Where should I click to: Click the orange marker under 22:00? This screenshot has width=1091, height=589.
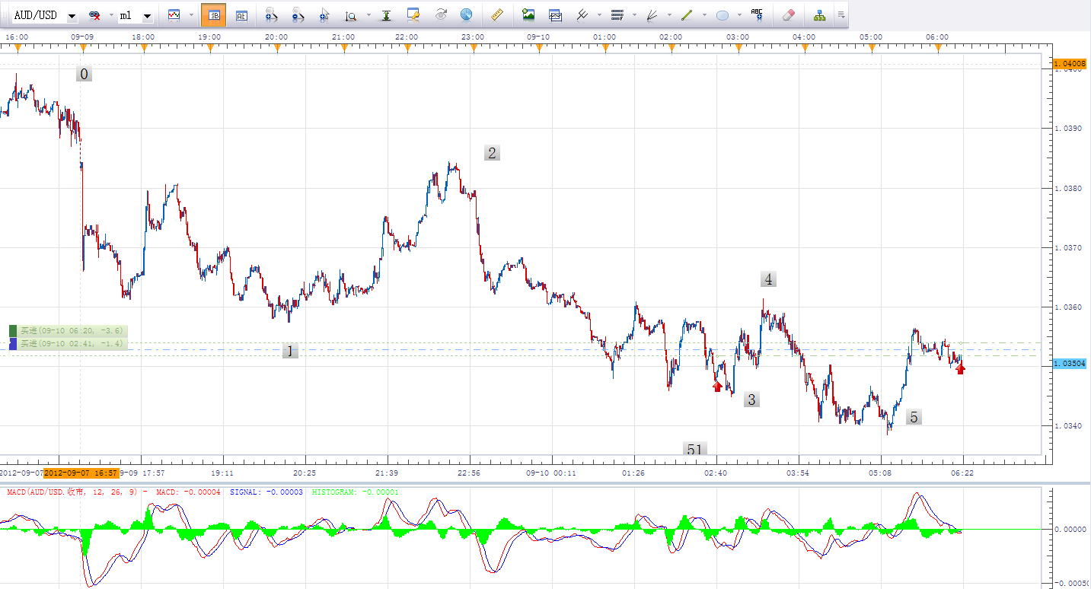[x=407, y=48]
